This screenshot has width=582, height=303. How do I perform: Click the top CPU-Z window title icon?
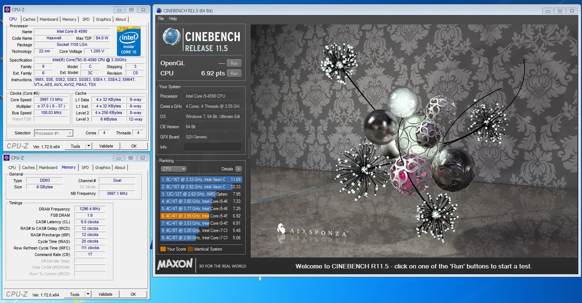pos(8,9)
